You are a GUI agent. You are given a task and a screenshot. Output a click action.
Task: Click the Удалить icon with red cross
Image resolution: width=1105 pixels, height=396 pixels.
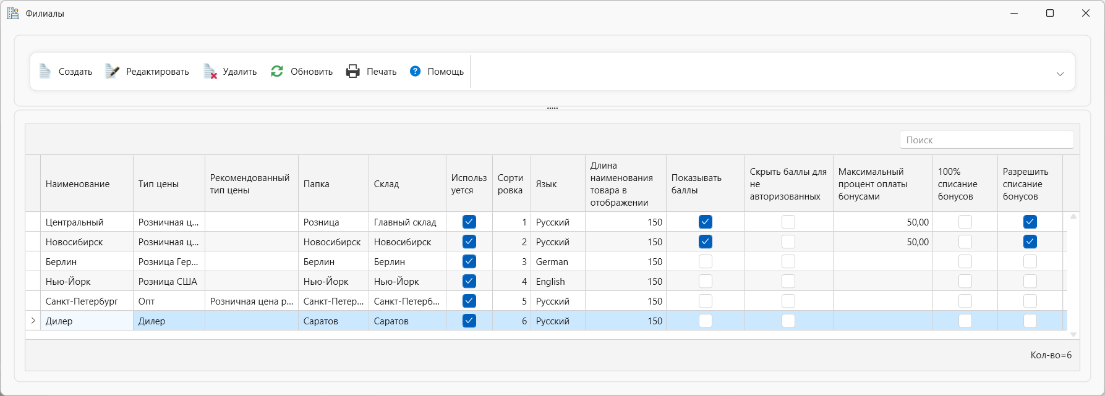coord(210,72)
